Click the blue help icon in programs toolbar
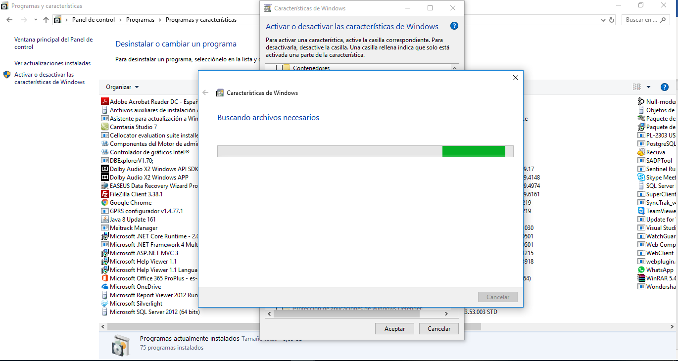678x361 pixels. [x=665, y=87]
